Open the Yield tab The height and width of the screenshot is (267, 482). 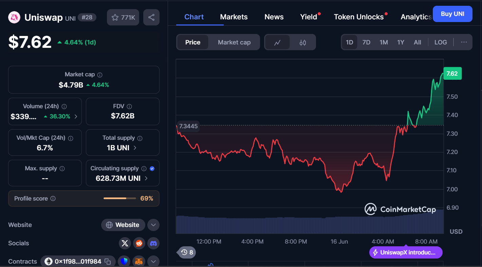pos(309,17)
